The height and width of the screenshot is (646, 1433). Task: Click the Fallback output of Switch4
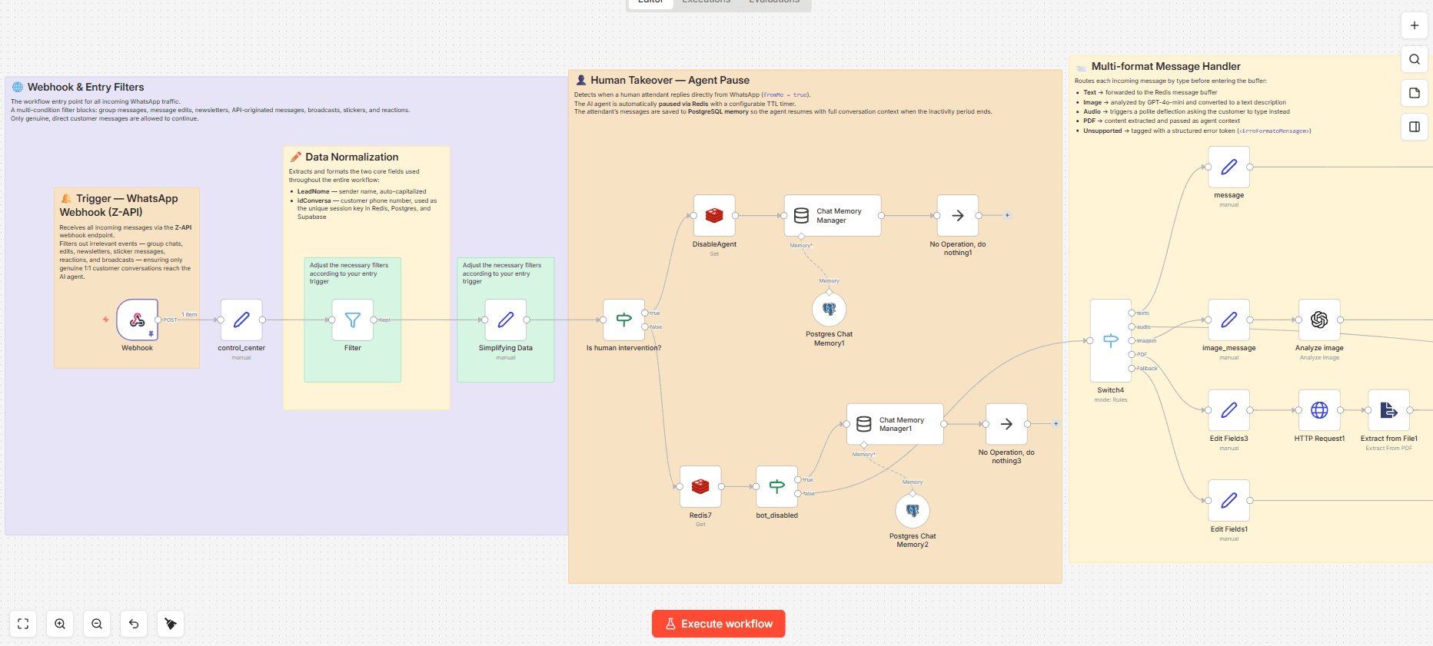point(1132,368)
